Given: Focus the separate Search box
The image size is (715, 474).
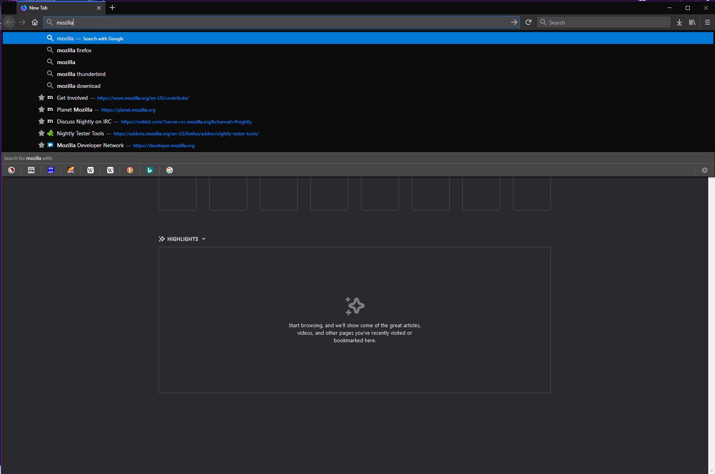Looking at the screenshot, I should pos(604,23).
